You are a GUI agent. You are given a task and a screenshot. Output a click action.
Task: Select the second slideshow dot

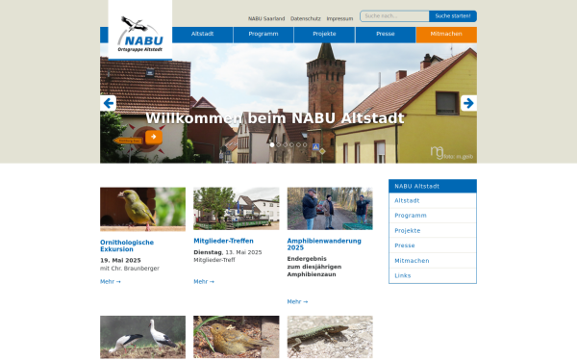[x=279, y=144]
